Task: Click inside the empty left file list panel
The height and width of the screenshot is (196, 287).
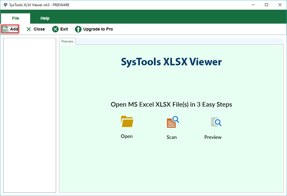Action: point(30,115)
